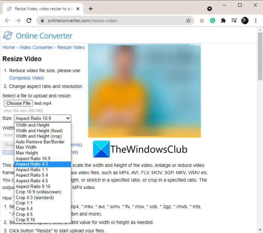Viewport: 263px width, 233px height.
Task: Click the tab search down-arrow circle icon
Action: click(x=210, y=9)
